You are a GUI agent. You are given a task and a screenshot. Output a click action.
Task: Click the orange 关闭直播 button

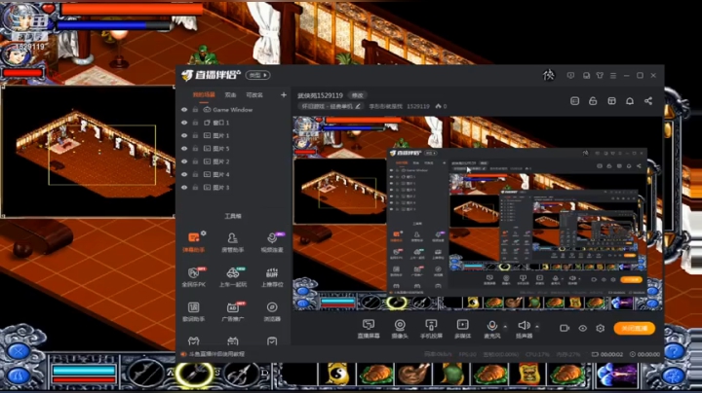click(x=635, y=328)
